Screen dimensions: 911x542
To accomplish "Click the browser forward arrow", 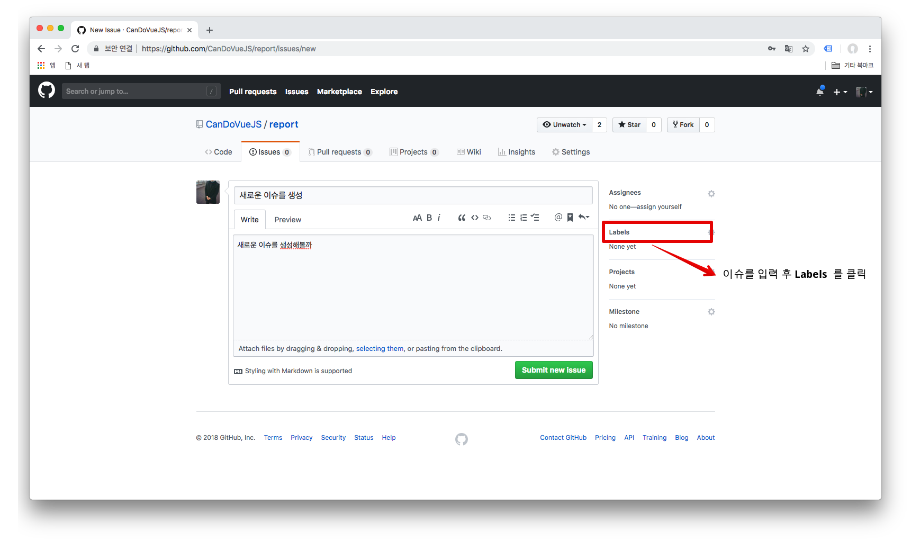I will click(x=58, y=49).
